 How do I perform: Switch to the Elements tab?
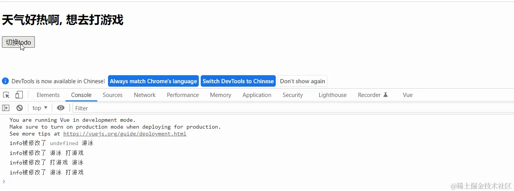48,95
